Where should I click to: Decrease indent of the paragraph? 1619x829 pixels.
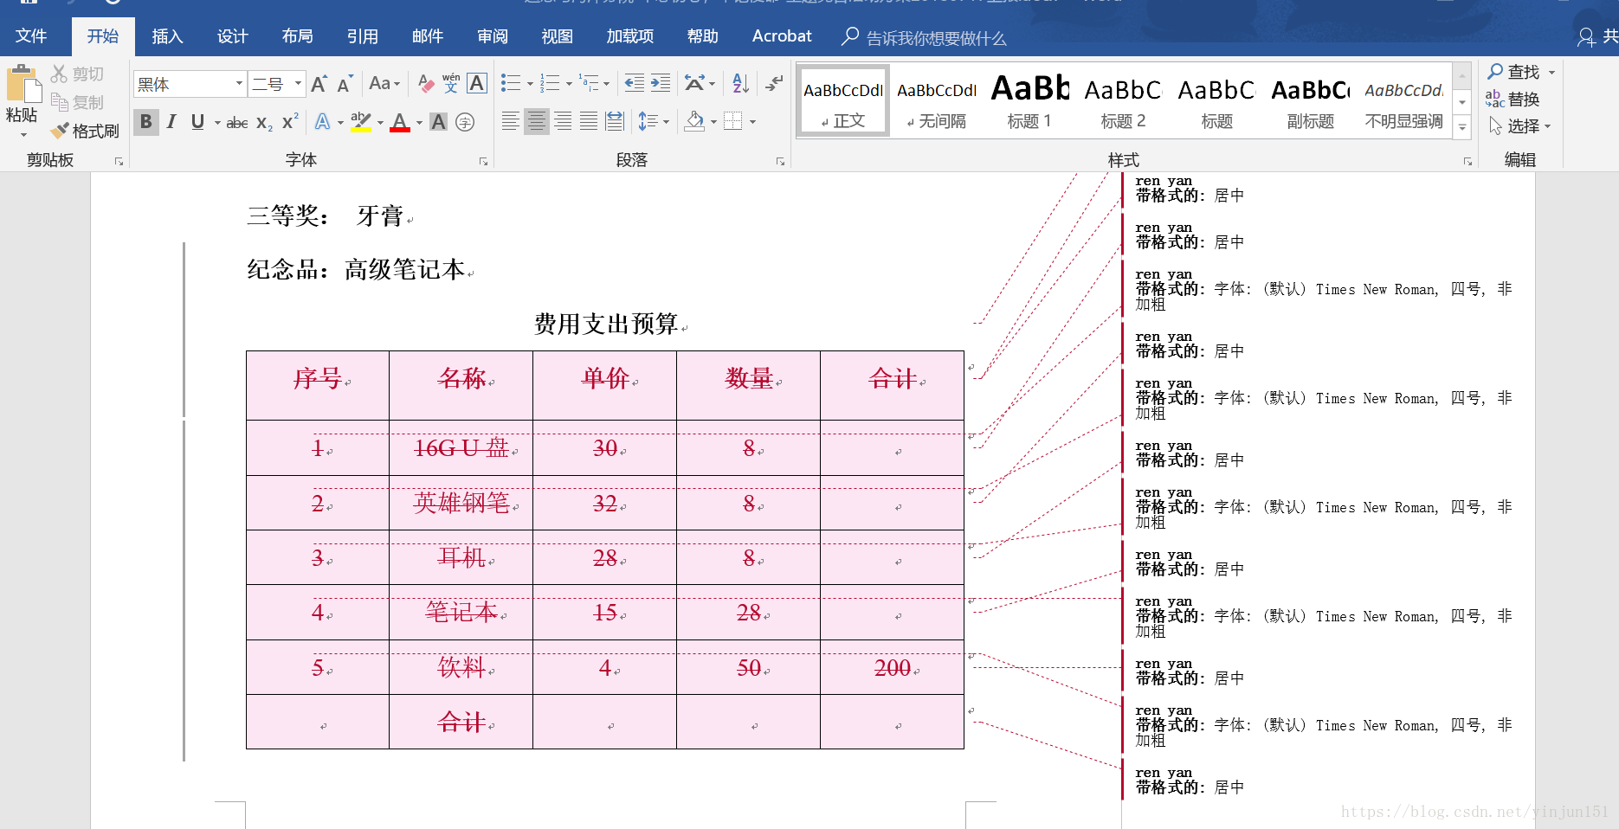pyautogui.click(x=635, y=84)
